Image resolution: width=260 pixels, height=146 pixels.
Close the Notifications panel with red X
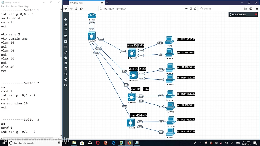[x=256, y=14]
